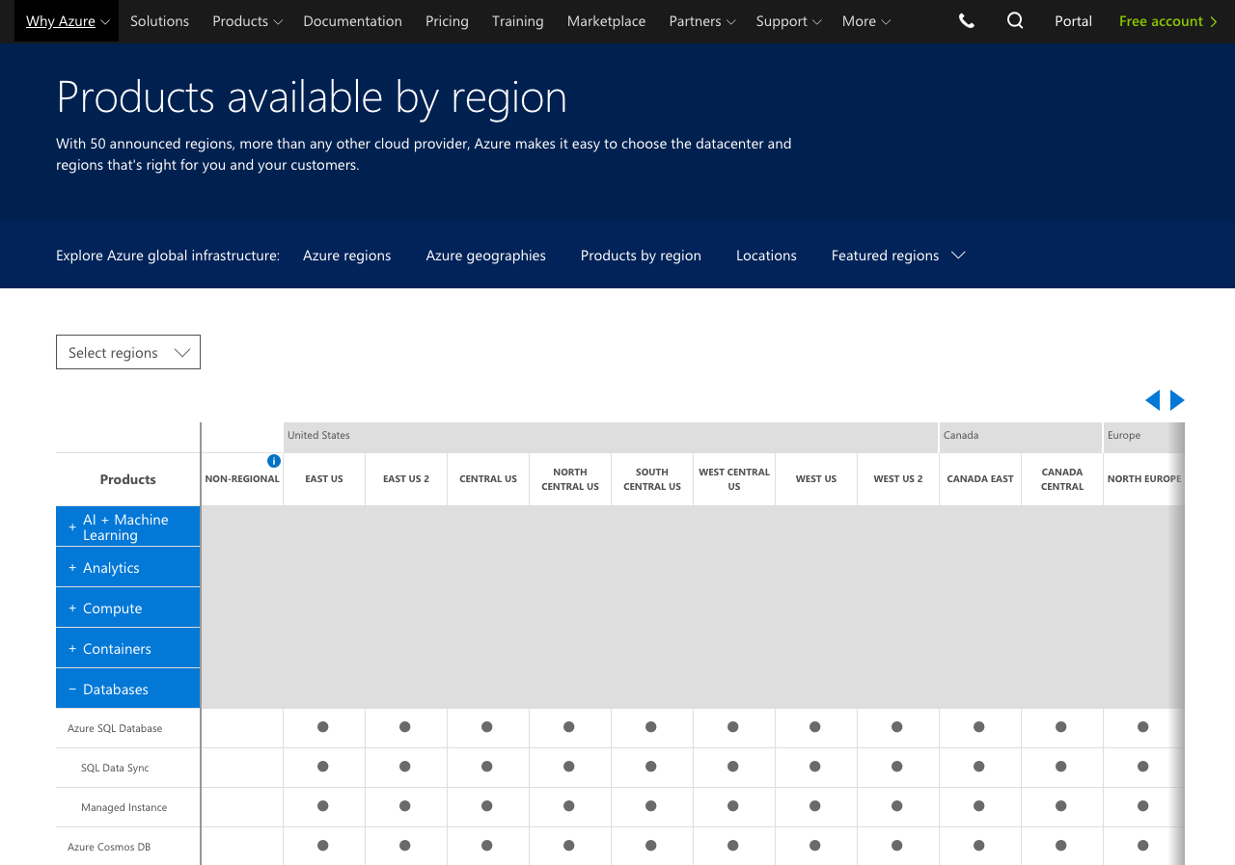Click Managed Instance dot for Canada East

click(x=979, y=806)
